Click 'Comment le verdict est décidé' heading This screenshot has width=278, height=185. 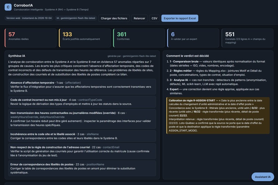(188, 56)
